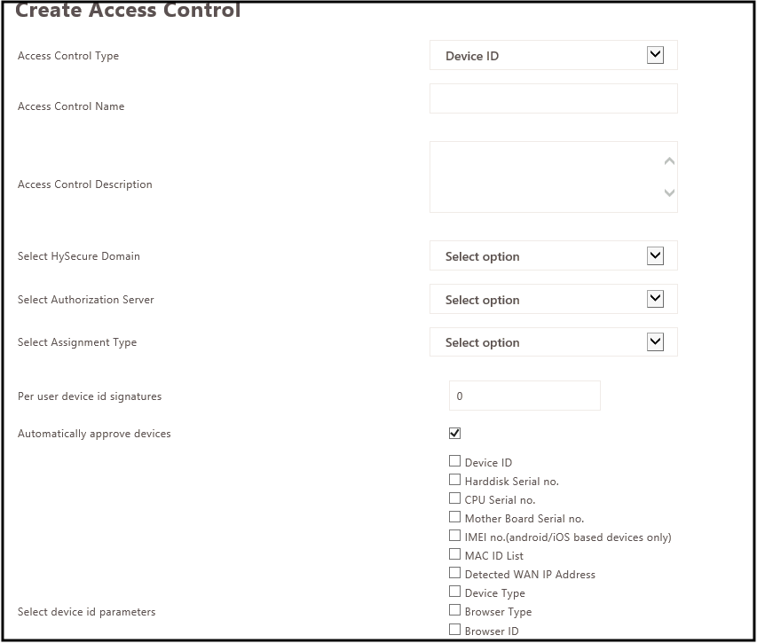Enable the Device ID parameter checkbox
757x643 pixels.
[454, 461]
